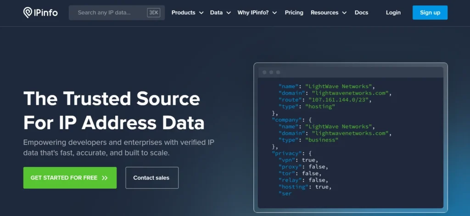
Task: Click the "proxy": false code line
Action: [303, 166]
